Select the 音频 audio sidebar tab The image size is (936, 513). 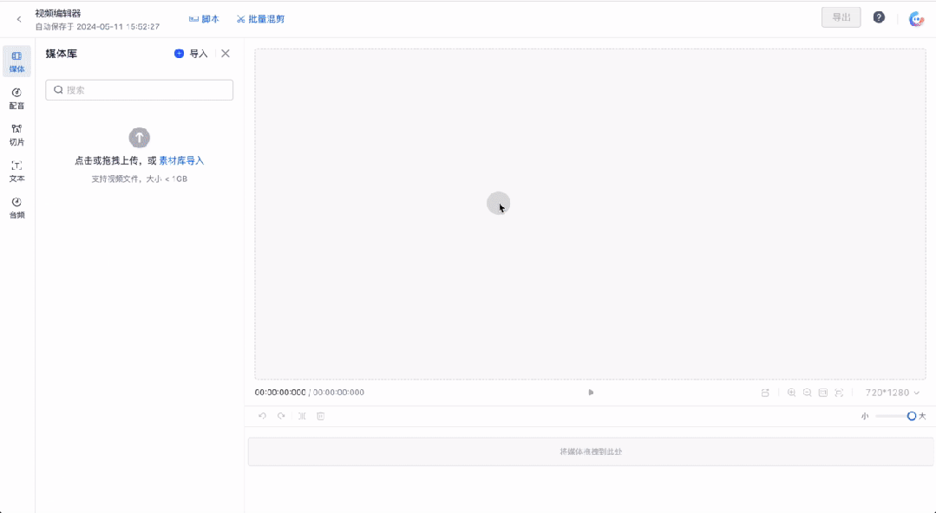pos(16,208)
